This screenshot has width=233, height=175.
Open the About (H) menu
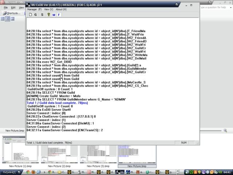(x=61, y=9)
